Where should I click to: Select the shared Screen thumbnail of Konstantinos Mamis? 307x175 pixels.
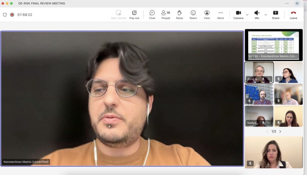tap(273, 45)
